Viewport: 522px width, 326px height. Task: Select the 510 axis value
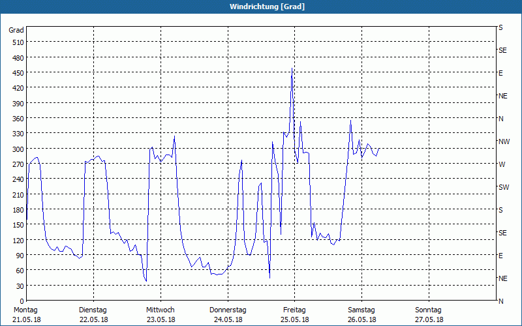coord(18,42)
